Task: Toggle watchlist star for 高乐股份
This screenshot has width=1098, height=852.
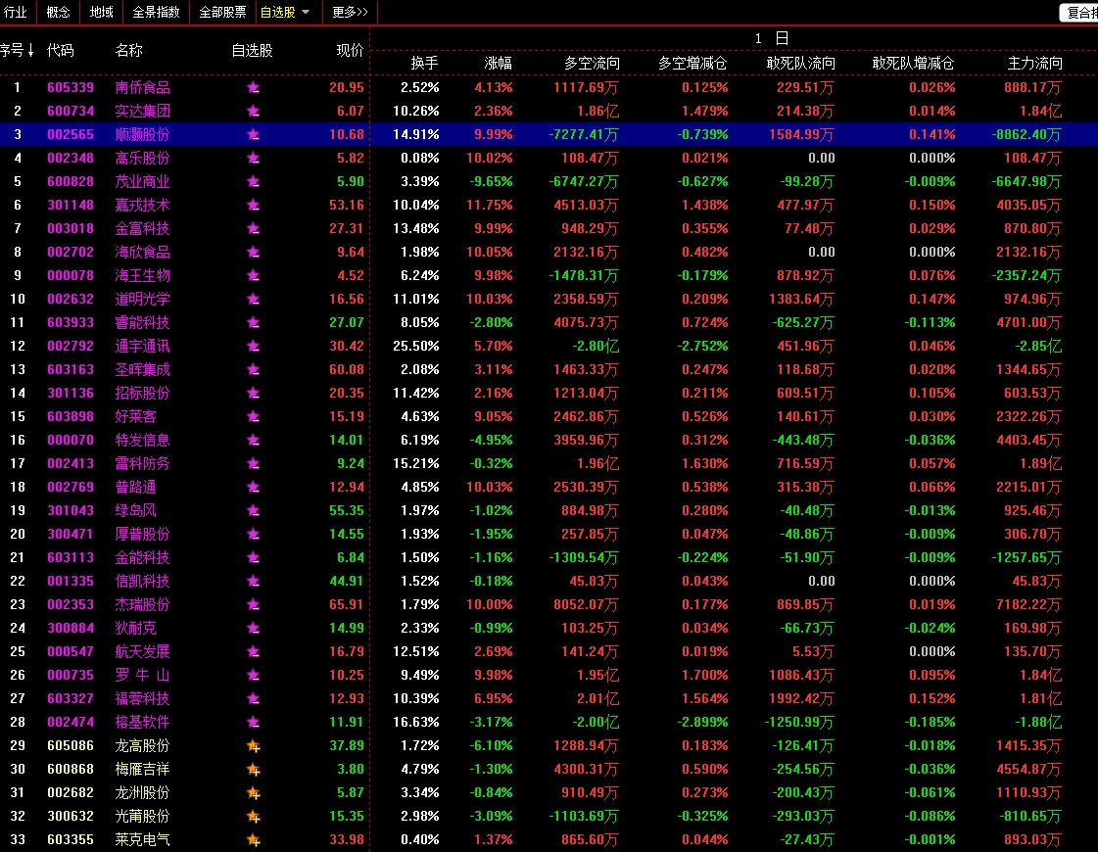Action: pyautogui.click(x=253, y=159)
